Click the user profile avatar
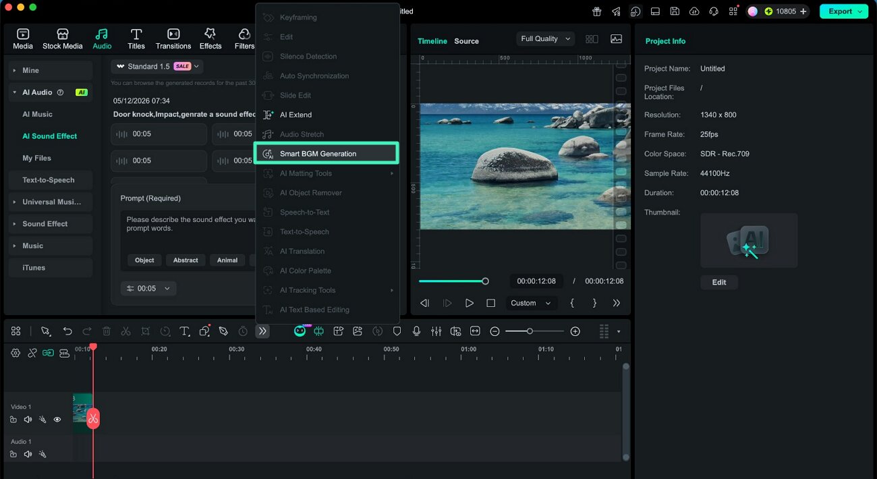 click(x=753, y=11)
